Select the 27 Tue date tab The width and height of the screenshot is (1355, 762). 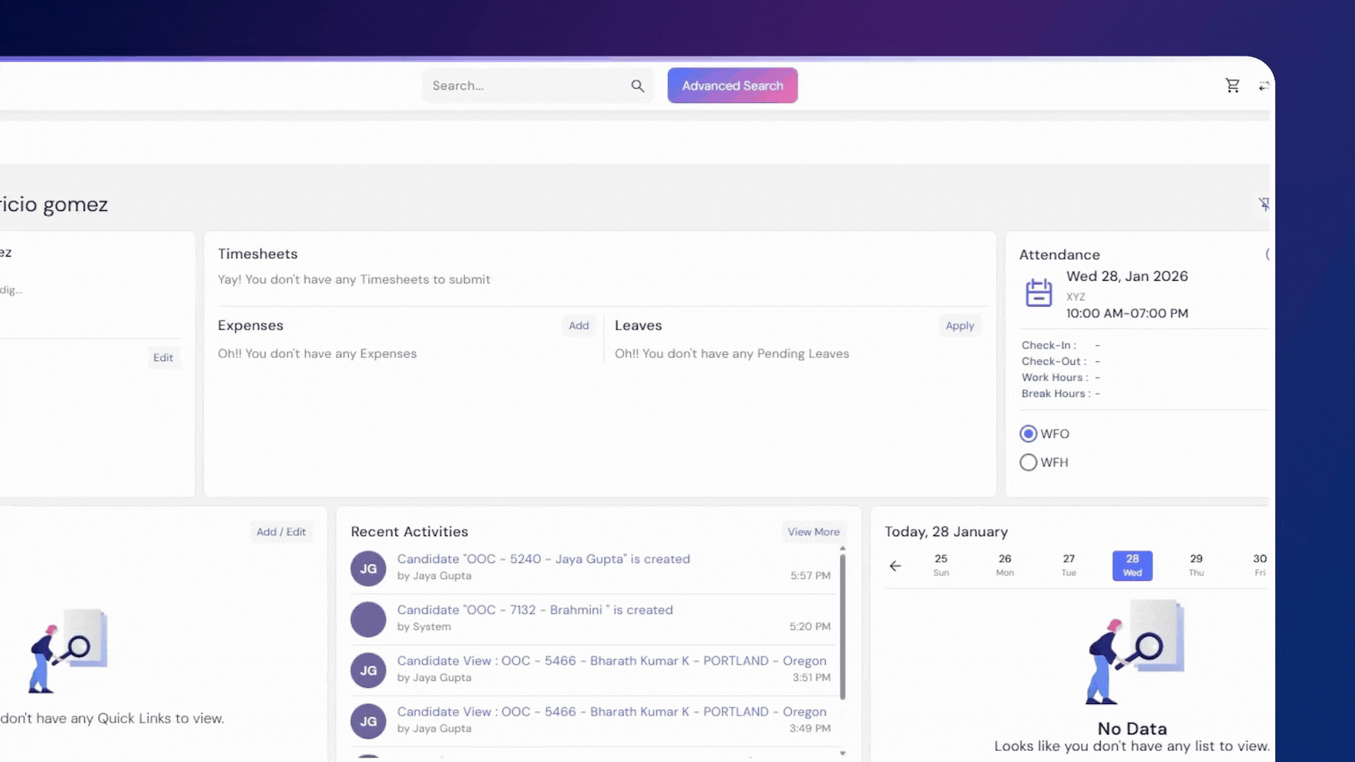(1068, 565)
